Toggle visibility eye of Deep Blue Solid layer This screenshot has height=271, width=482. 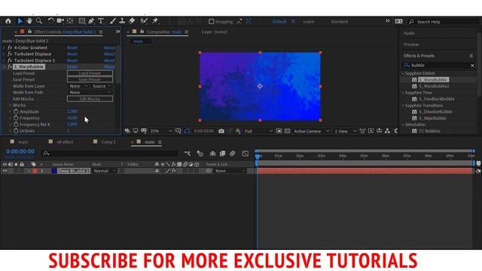pyautogui.click(x=5, y=171)
